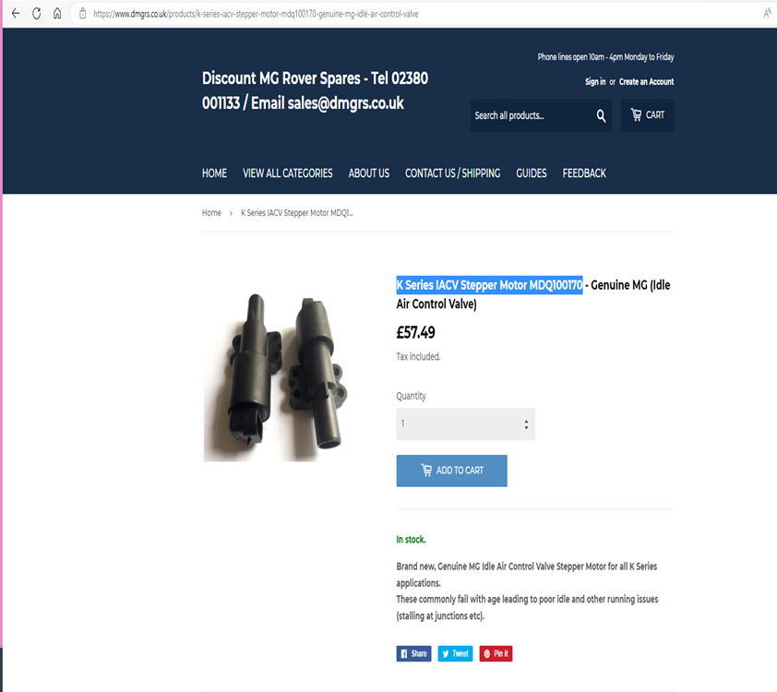Click ADD TO CART button
777x692 pixels.
tap(451, 471)
